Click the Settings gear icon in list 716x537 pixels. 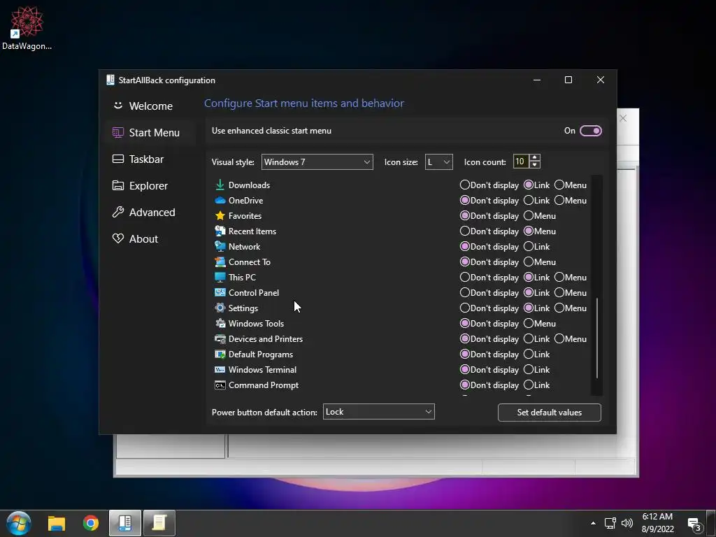tap(220, 308)
